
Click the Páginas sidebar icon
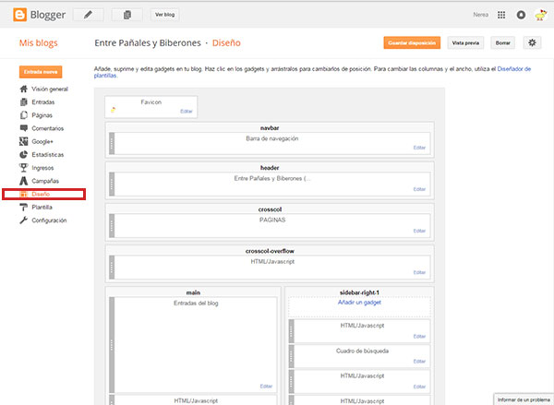point(24,115)
